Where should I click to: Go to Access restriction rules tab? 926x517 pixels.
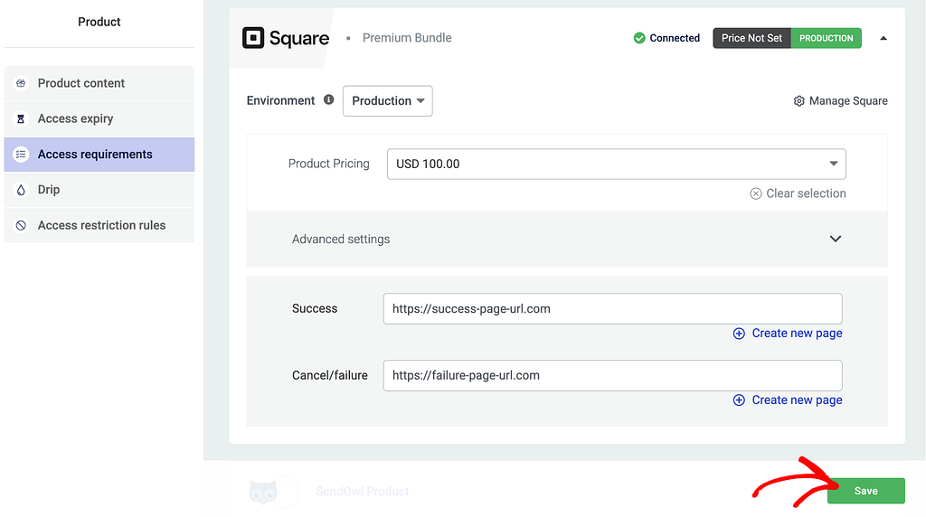pyautogui.click(x=99, y=225)
